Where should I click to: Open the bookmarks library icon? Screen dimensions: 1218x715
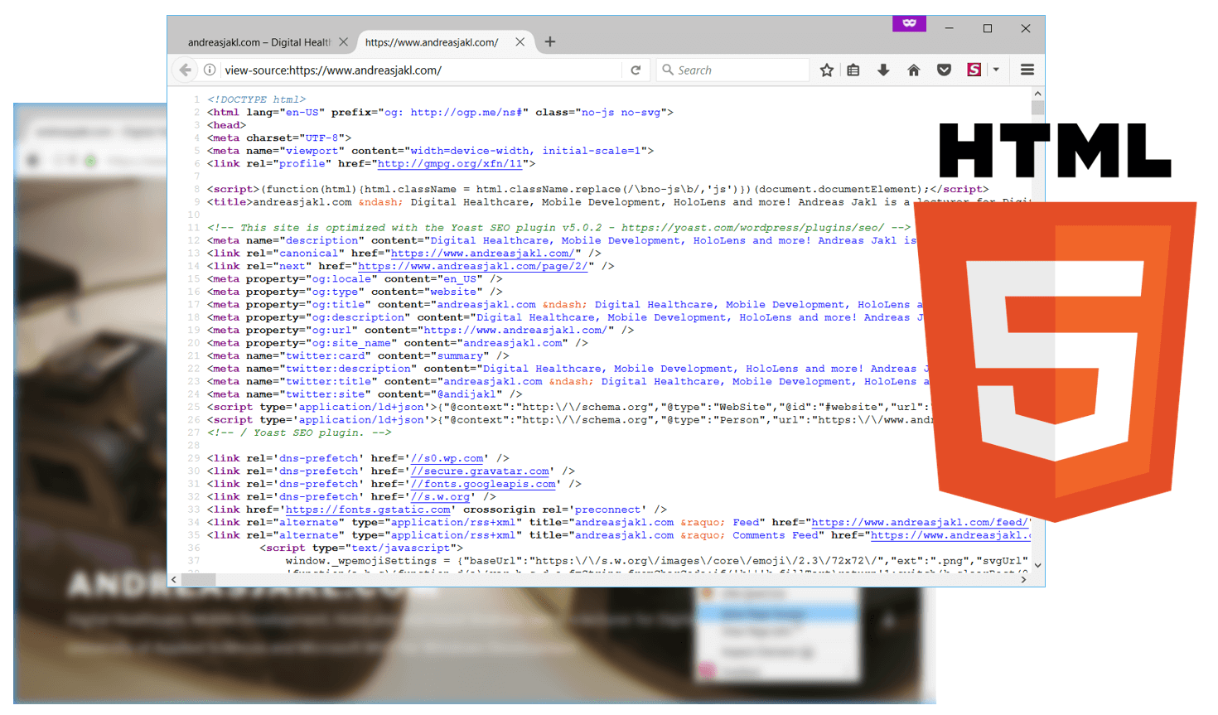[853, 70]
